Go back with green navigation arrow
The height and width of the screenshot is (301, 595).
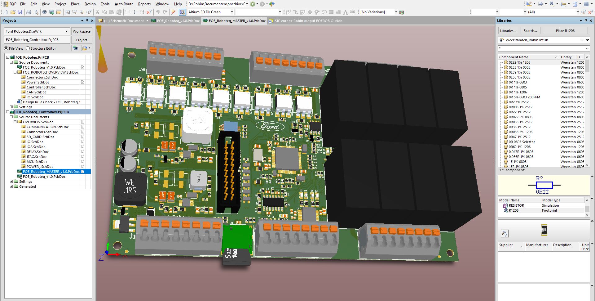[253, 4]
